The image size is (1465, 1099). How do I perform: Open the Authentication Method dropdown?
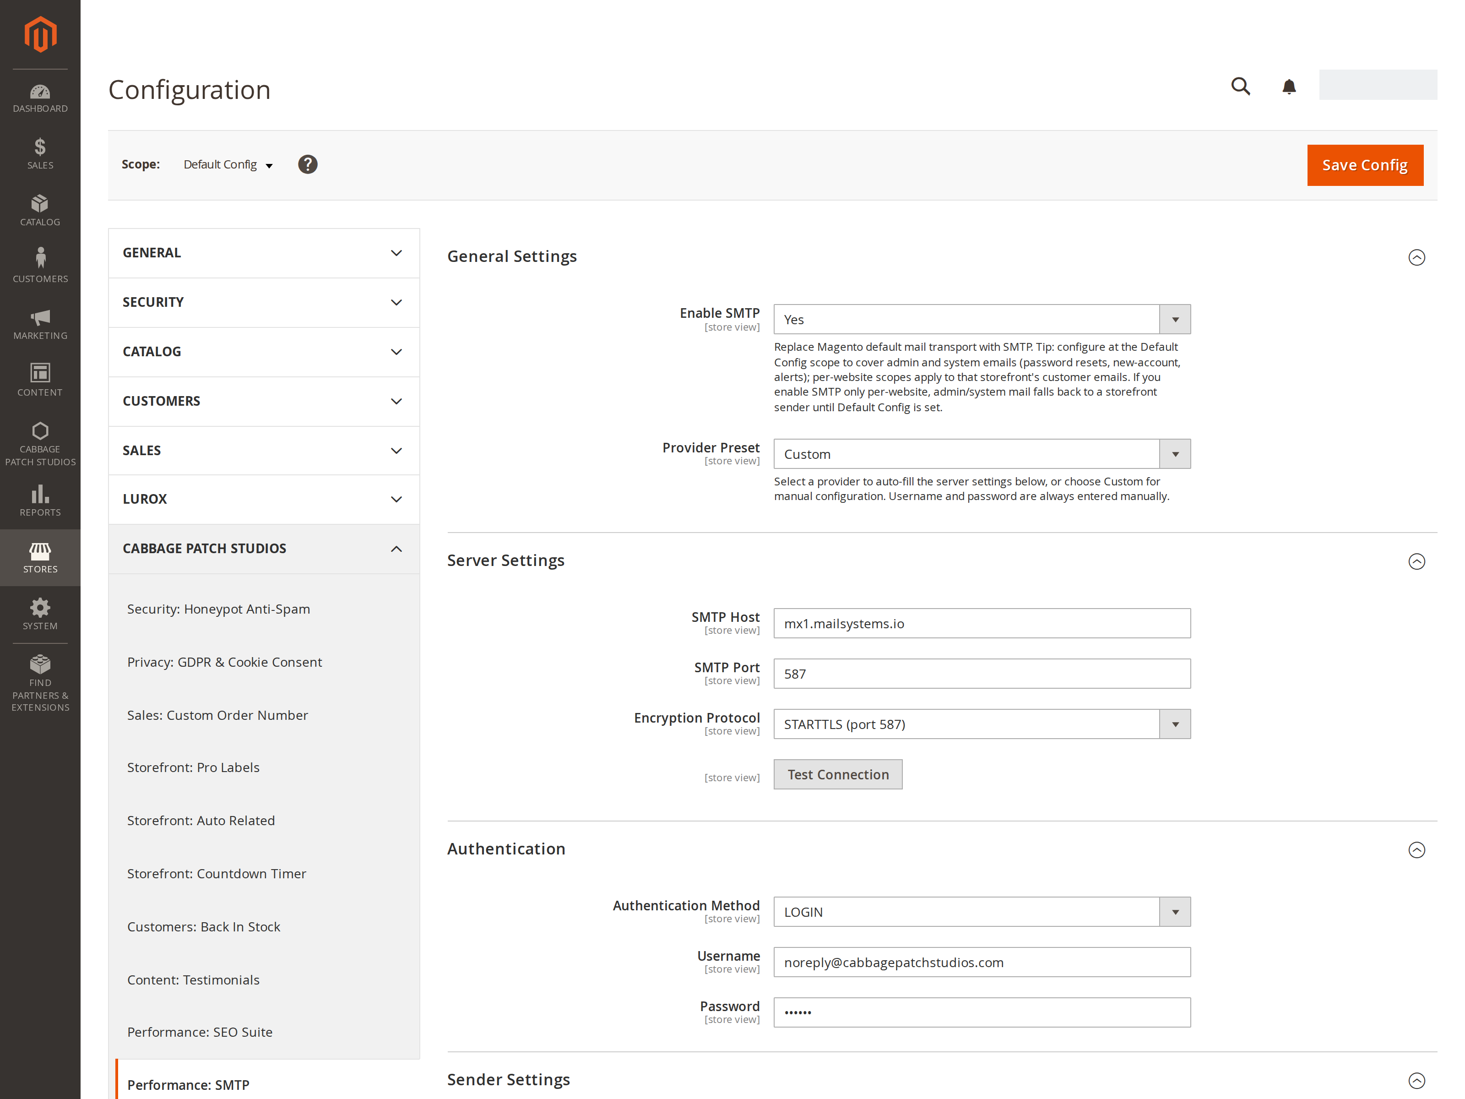(x=982, y=912)
